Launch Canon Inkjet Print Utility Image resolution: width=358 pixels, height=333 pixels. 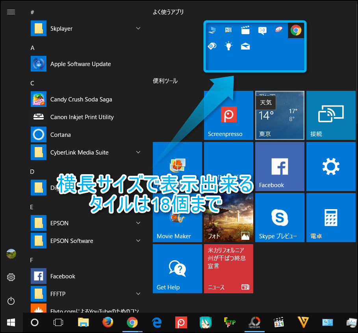click(82, 117)
